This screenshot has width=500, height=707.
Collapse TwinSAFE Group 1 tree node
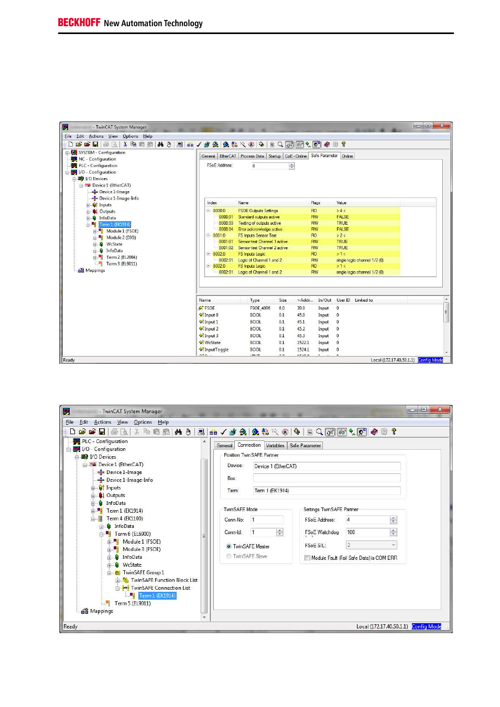tap(110, 573)
